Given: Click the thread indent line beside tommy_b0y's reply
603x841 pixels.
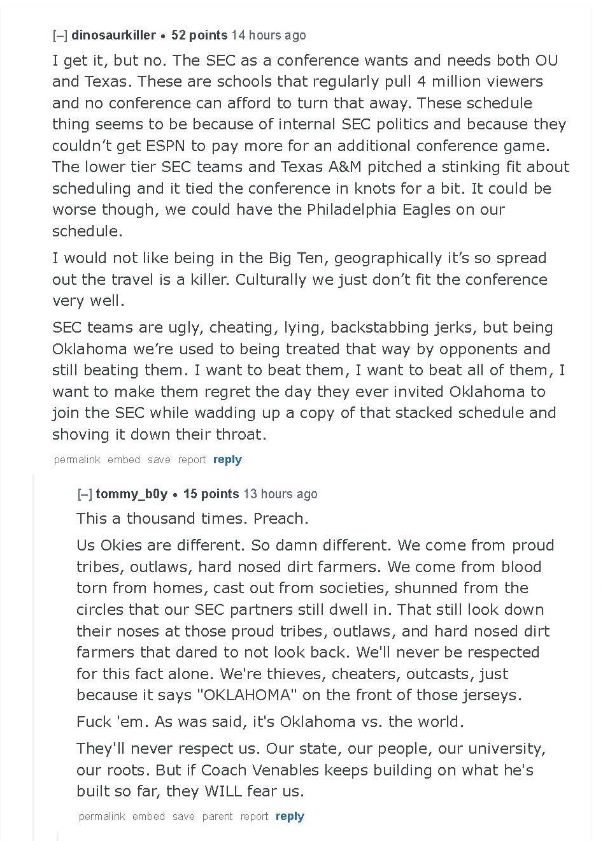Looking at the screenshot, I should coord(34,656).
